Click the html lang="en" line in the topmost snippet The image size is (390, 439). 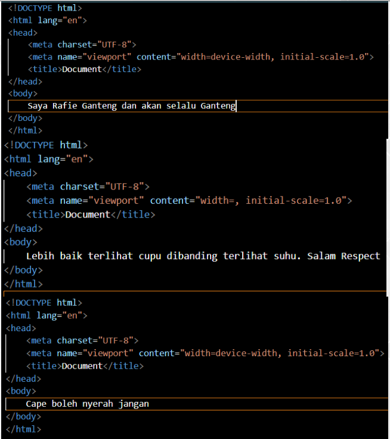47,20
